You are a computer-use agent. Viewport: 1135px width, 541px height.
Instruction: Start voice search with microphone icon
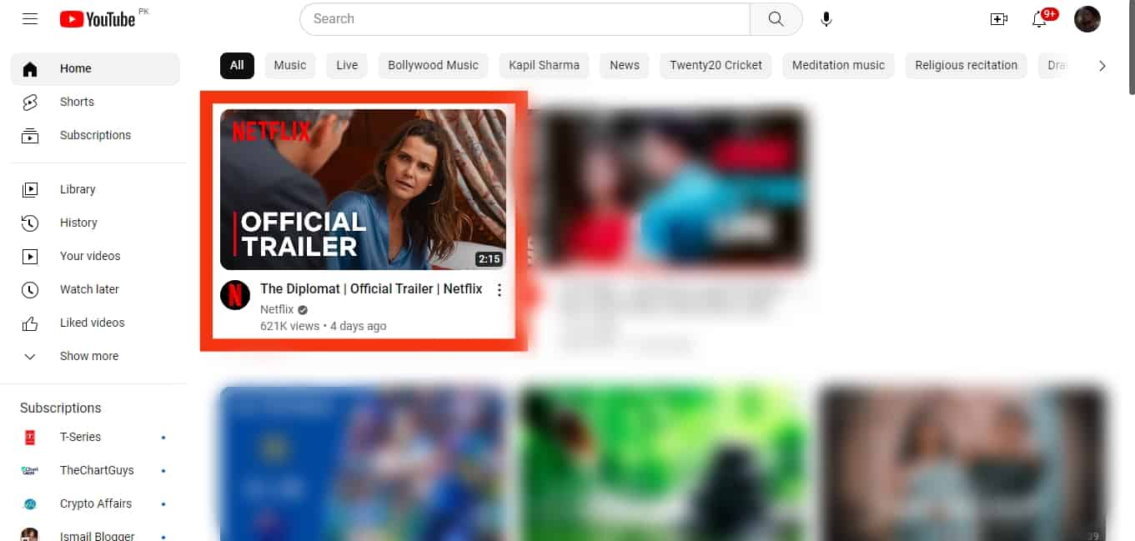tap(826, 19)
